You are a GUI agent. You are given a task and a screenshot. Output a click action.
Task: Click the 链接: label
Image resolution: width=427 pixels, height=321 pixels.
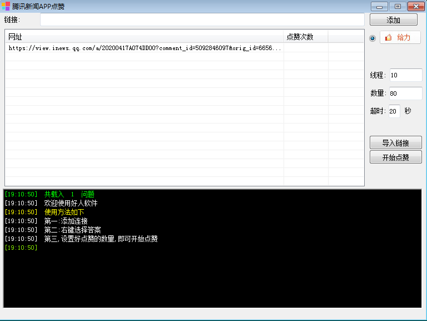click(12, 19)
